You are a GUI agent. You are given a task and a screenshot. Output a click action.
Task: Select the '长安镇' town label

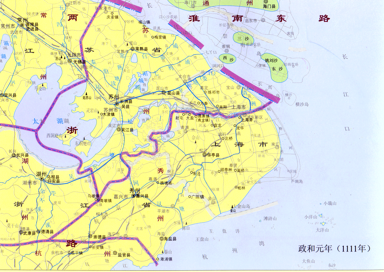coord(98,247)
